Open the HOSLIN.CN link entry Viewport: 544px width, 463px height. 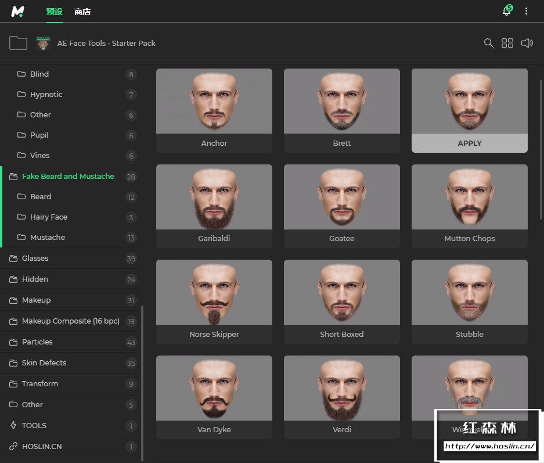tap(41, 447)
